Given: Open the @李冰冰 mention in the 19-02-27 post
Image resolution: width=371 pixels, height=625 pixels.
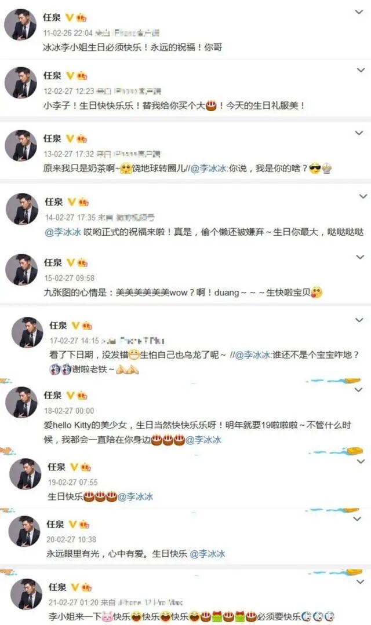Looking at the screenshot, I should pos(135,496).
